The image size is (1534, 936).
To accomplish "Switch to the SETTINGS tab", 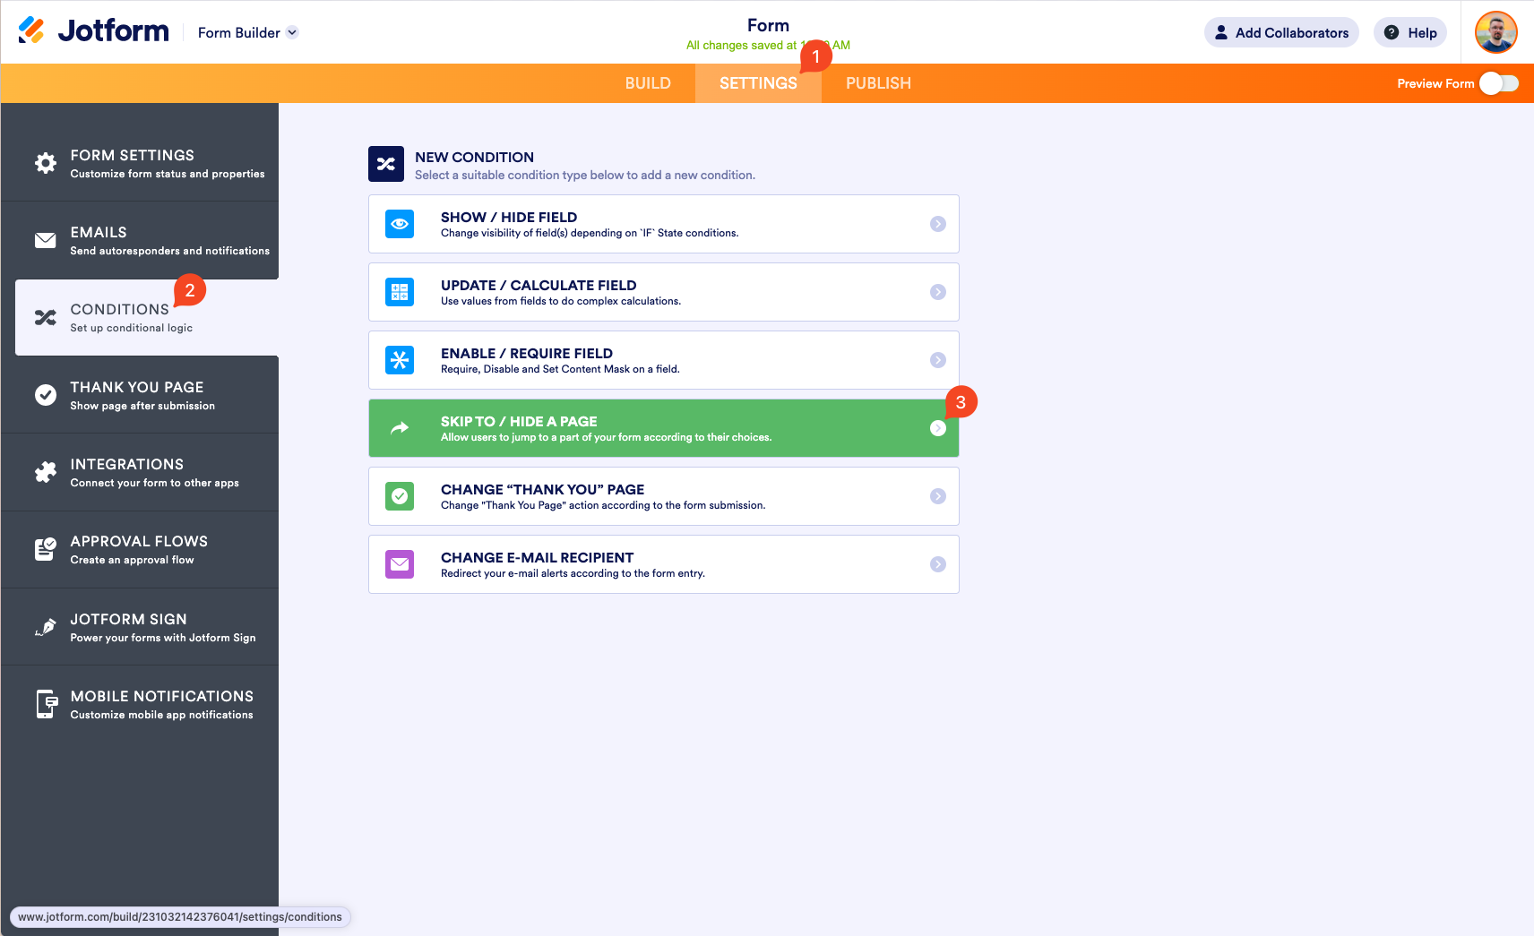I will pos(758,83).
